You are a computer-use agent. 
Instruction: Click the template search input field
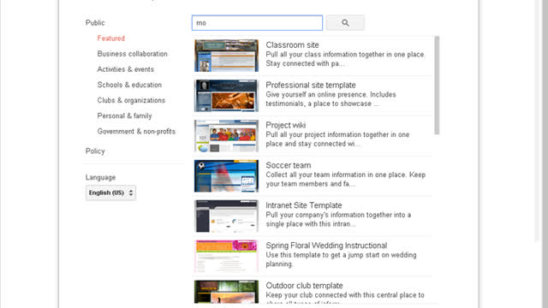click(257, 23)
